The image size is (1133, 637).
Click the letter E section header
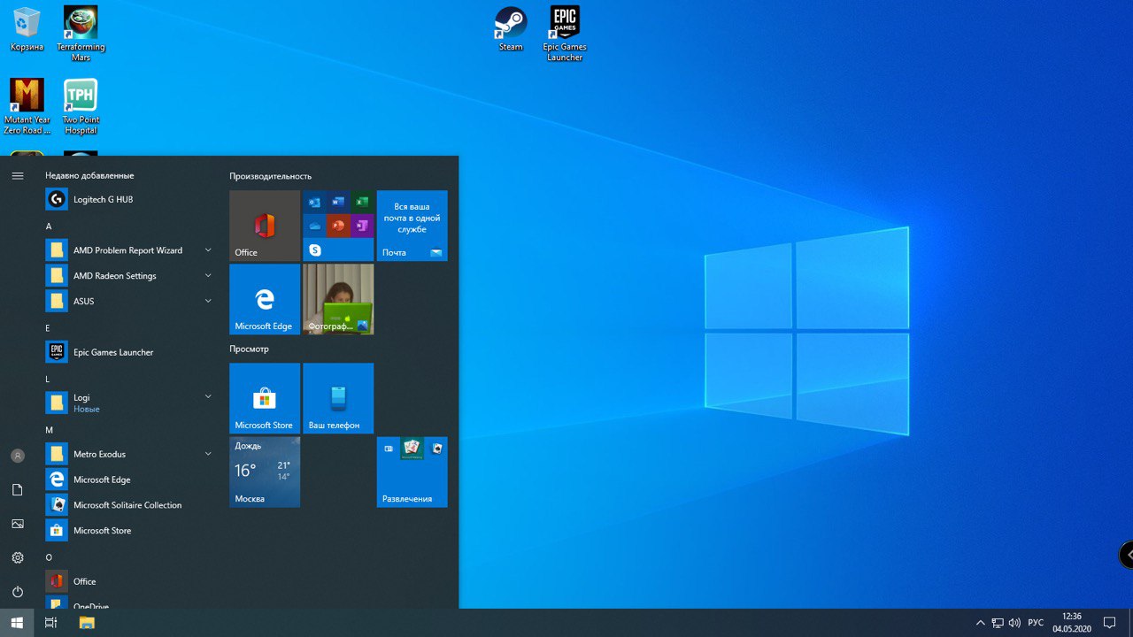[x=49, y=328]
